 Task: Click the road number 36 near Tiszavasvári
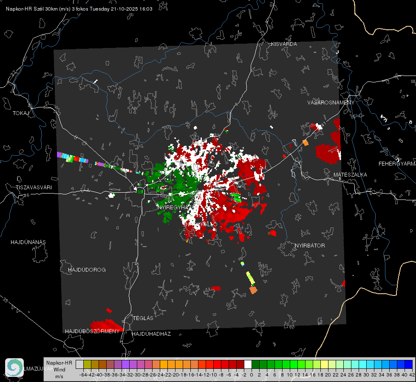(26, 195)
